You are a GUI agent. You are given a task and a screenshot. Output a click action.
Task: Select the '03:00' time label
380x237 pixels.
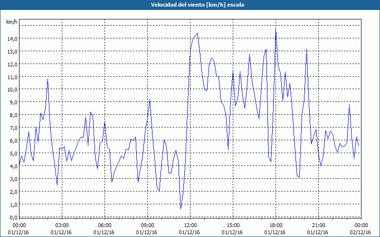(62, 226)
